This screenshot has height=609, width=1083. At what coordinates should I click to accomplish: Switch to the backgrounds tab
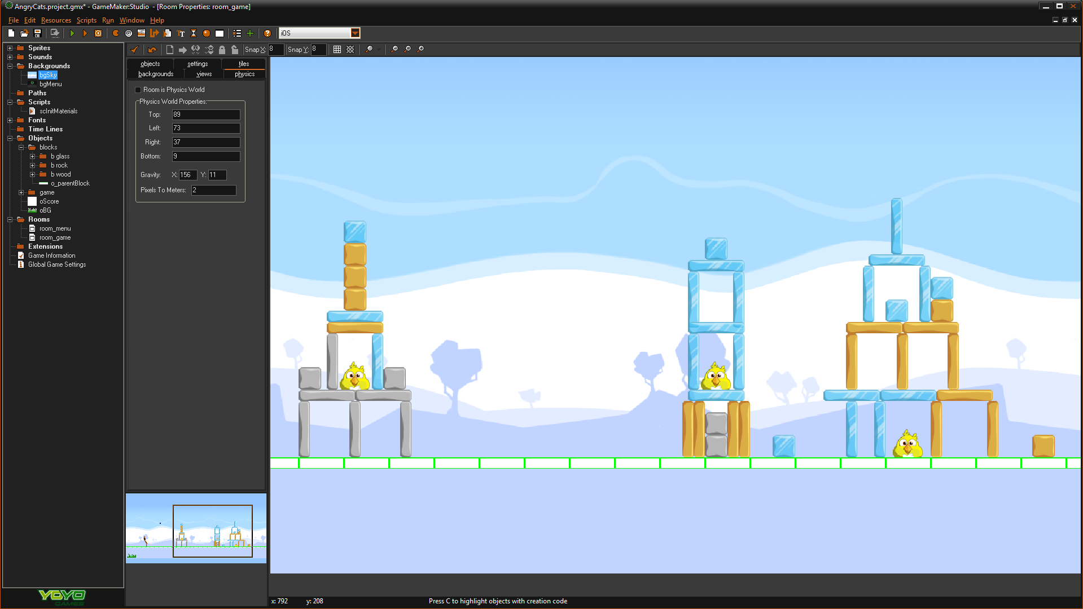coord(156,74)
